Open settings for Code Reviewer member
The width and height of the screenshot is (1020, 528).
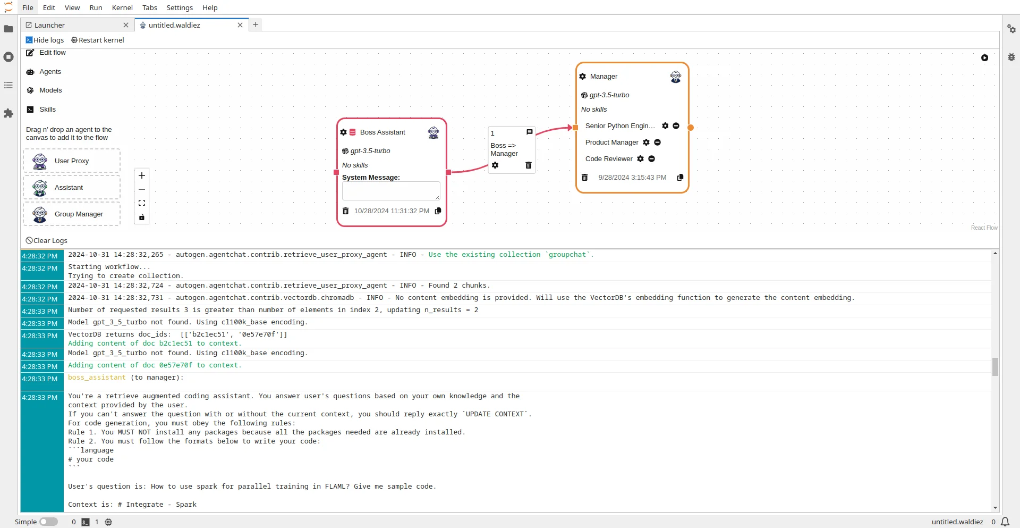tap(640, 159)
